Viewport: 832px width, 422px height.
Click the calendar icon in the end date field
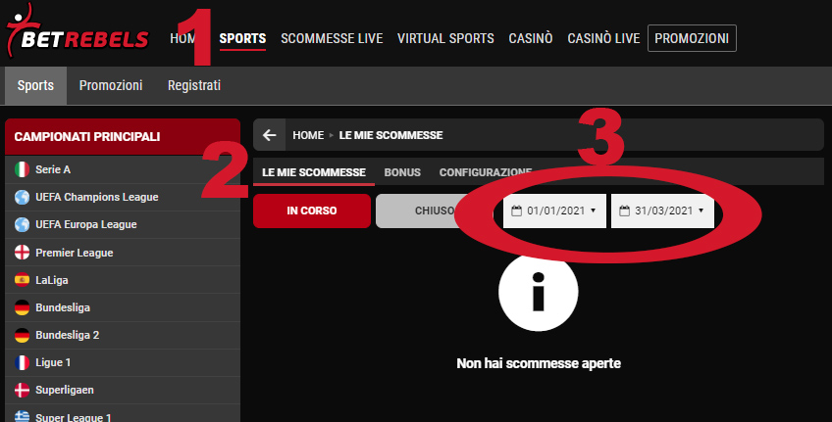tap(625, 211)
